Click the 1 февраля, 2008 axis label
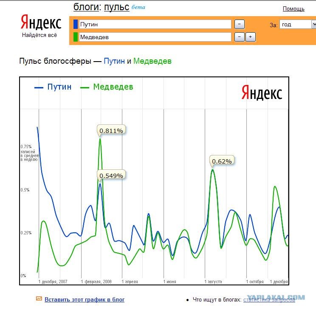 [96, 282]
